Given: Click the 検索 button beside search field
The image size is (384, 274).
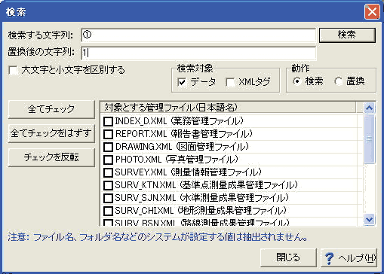Looking at the screenshot, I should point(347,35).
